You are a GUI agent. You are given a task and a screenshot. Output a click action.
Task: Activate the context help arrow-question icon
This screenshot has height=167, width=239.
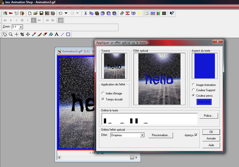(x=172, y=13)
